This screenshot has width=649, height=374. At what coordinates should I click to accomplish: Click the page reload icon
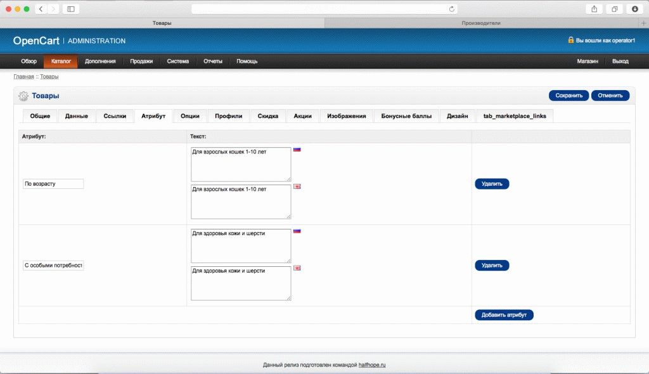click(451, 9)
